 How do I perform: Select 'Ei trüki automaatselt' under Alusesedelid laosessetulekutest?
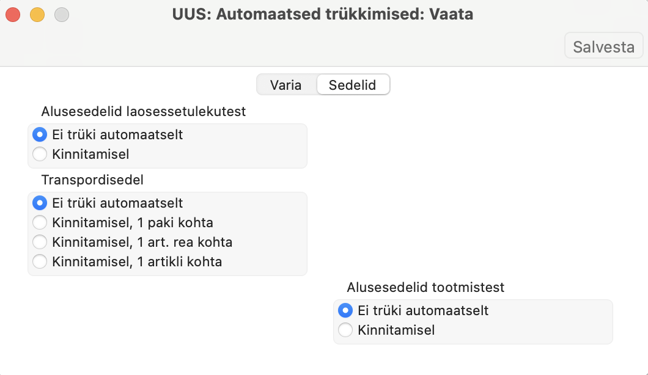click(x=40, y=134)
